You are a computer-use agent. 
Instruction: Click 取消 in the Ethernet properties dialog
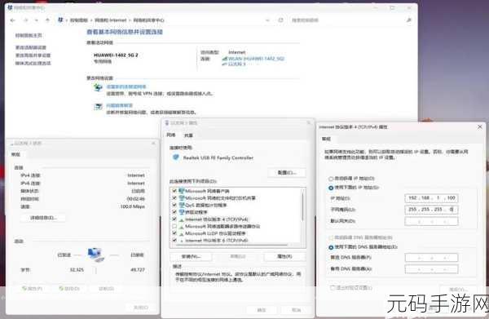coord(296,310)
